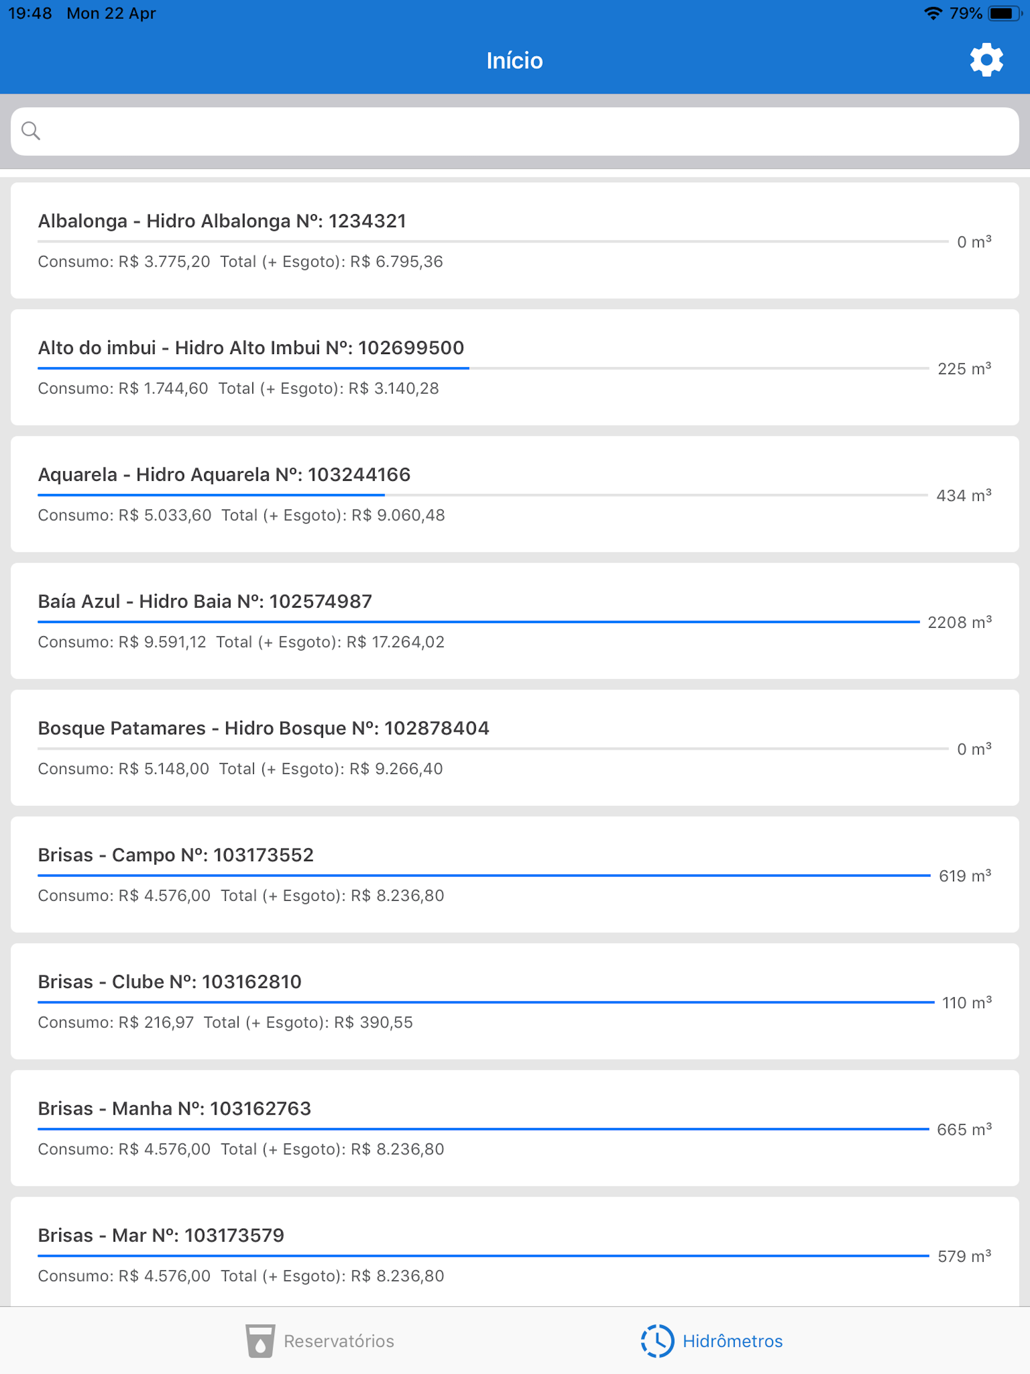This screenshot has height=1374, width=1030.
Task: Tap Brisas - Clube usage progress bar
Action: [x=486, y=1002]
